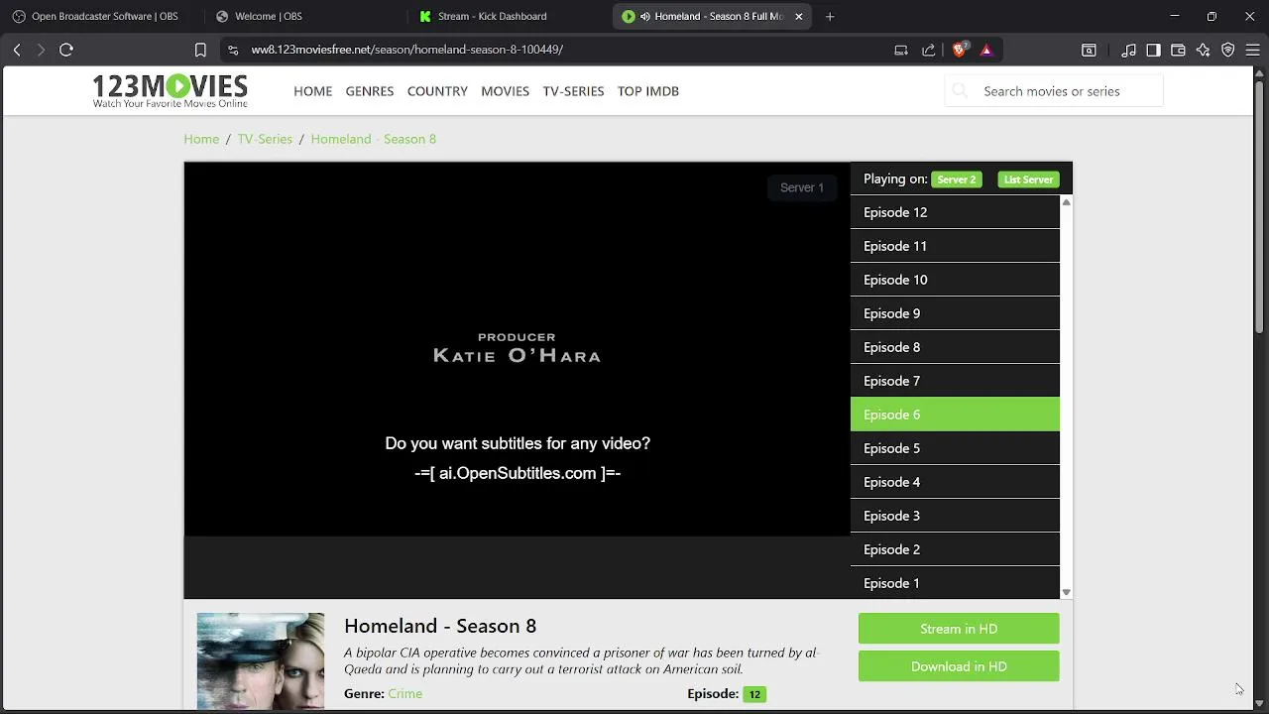1269x714 pixels.
Task: Click Homeland - Season 8 breadcrumb
Action: point(373,139)
